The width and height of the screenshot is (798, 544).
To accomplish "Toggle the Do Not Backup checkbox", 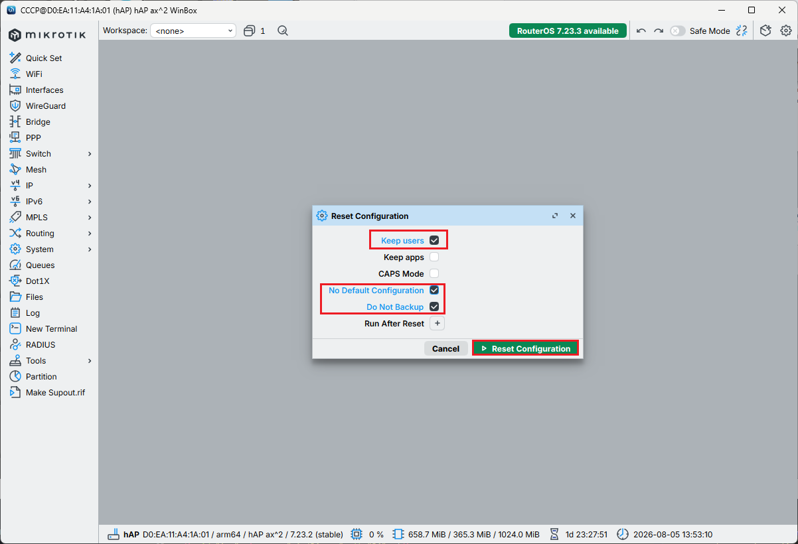I will 434,306.
